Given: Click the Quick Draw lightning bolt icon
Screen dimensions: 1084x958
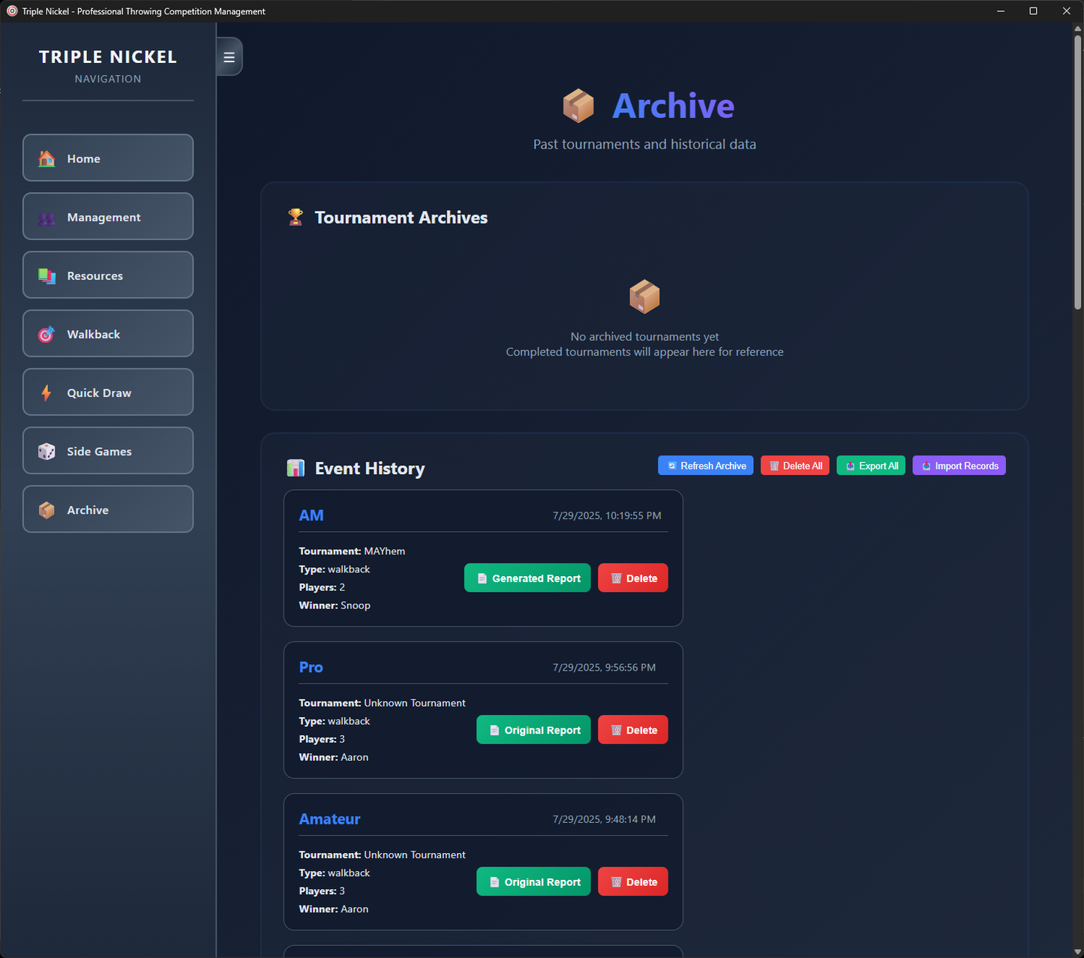Looking at the screenshot, I should pyautogui.click(x=47, y=393).
